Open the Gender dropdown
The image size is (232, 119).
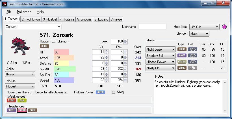(199, 34)
